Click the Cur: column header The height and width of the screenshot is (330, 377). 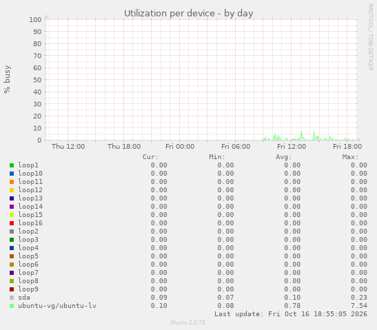click(x=150, y=157)
